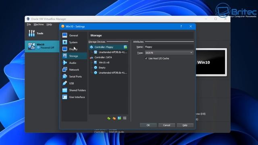Open the Machine menu in VirtualBox Manager
The image size is (258, 145).
click(39, 25)
